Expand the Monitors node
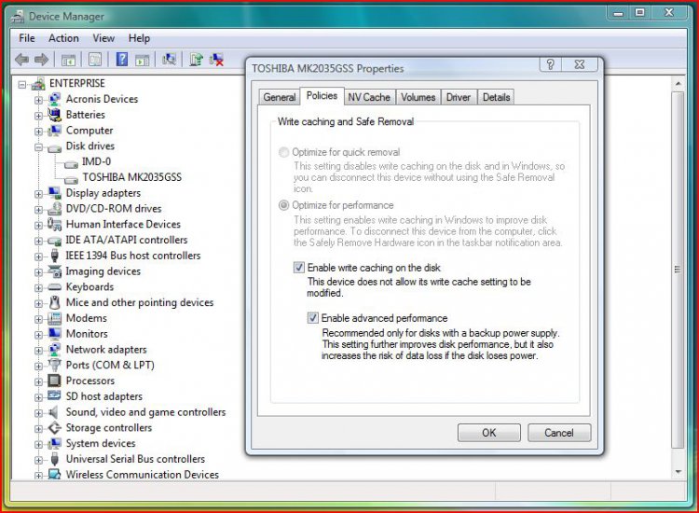 pos(38,335)
